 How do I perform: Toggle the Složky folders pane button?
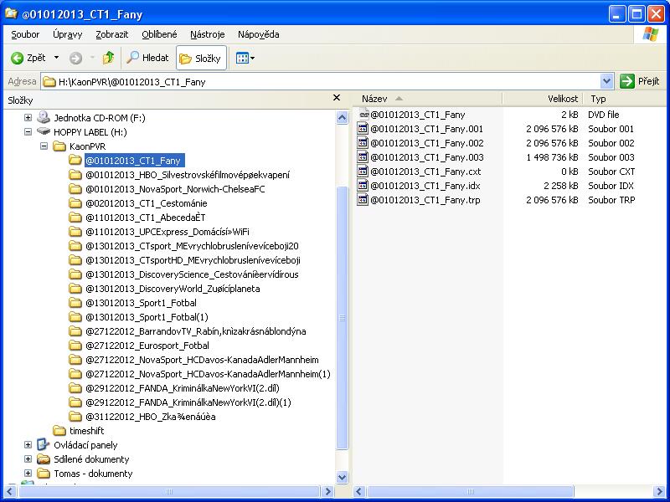click(201, 58)
